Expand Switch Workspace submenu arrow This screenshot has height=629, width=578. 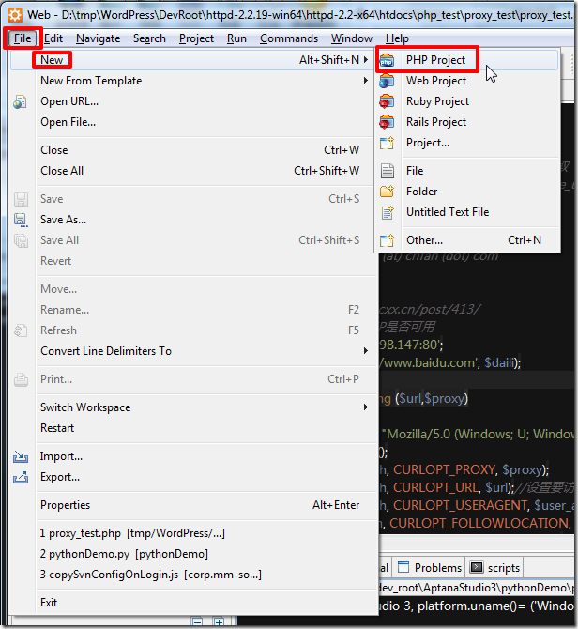(x=366, y=407)
